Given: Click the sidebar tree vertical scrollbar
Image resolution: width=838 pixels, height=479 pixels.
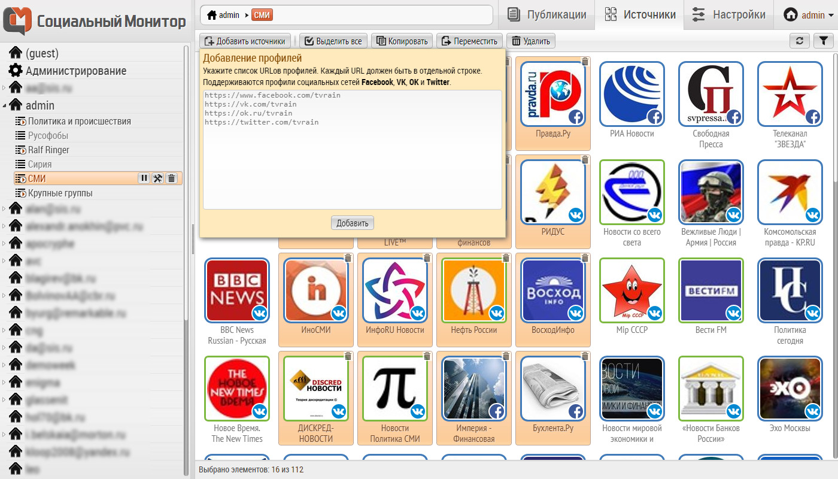Looking at the screenshot, I should click(x=186, y=183).
